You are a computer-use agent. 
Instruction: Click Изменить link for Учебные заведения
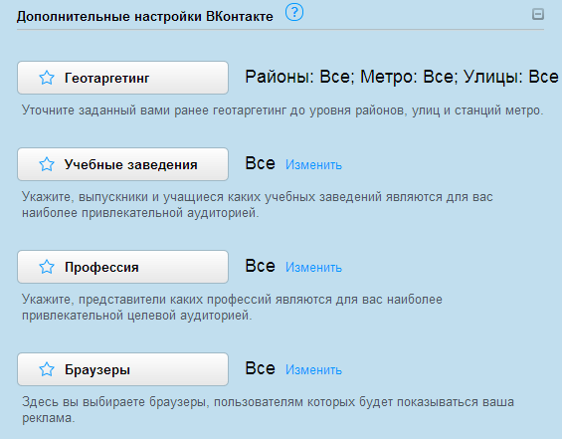click(x=313, y=165)
